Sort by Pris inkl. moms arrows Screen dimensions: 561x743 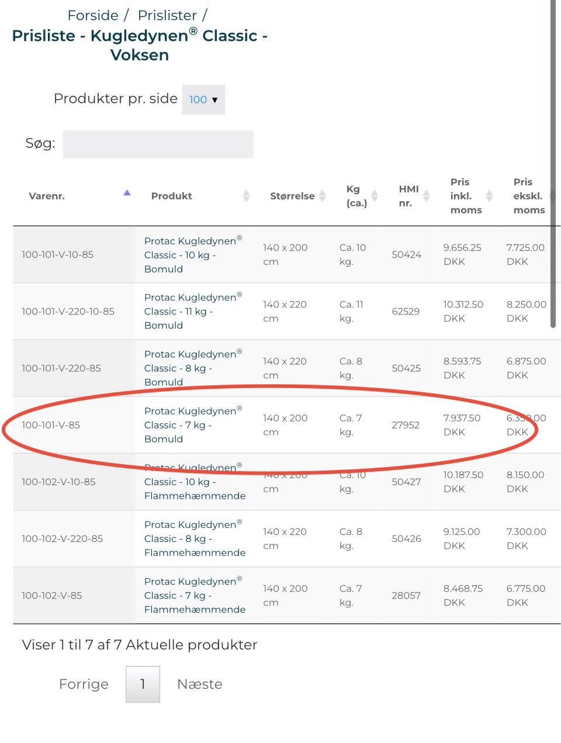tap(489, 196)
